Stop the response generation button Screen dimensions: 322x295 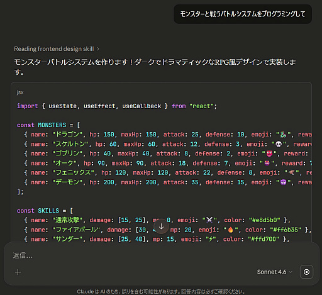point(306,272)
